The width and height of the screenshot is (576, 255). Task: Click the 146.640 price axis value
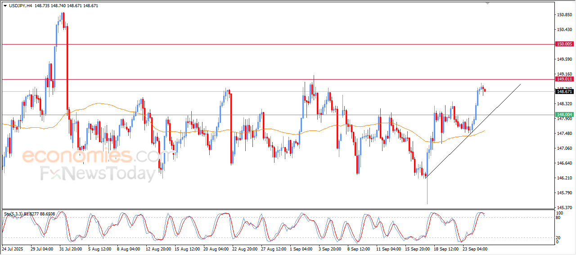(x=564, y=163)
